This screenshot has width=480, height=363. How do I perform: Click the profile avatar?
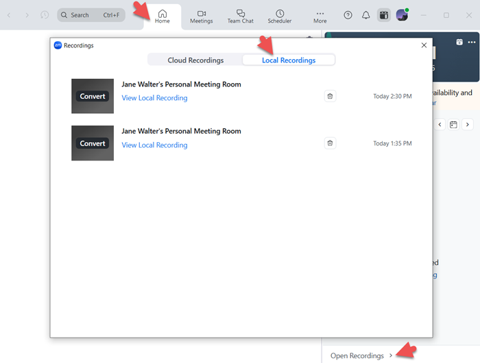coord(402,15)
